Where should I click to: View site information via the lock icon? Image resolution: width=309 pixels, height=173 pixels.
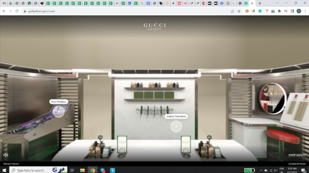(25, 11)
